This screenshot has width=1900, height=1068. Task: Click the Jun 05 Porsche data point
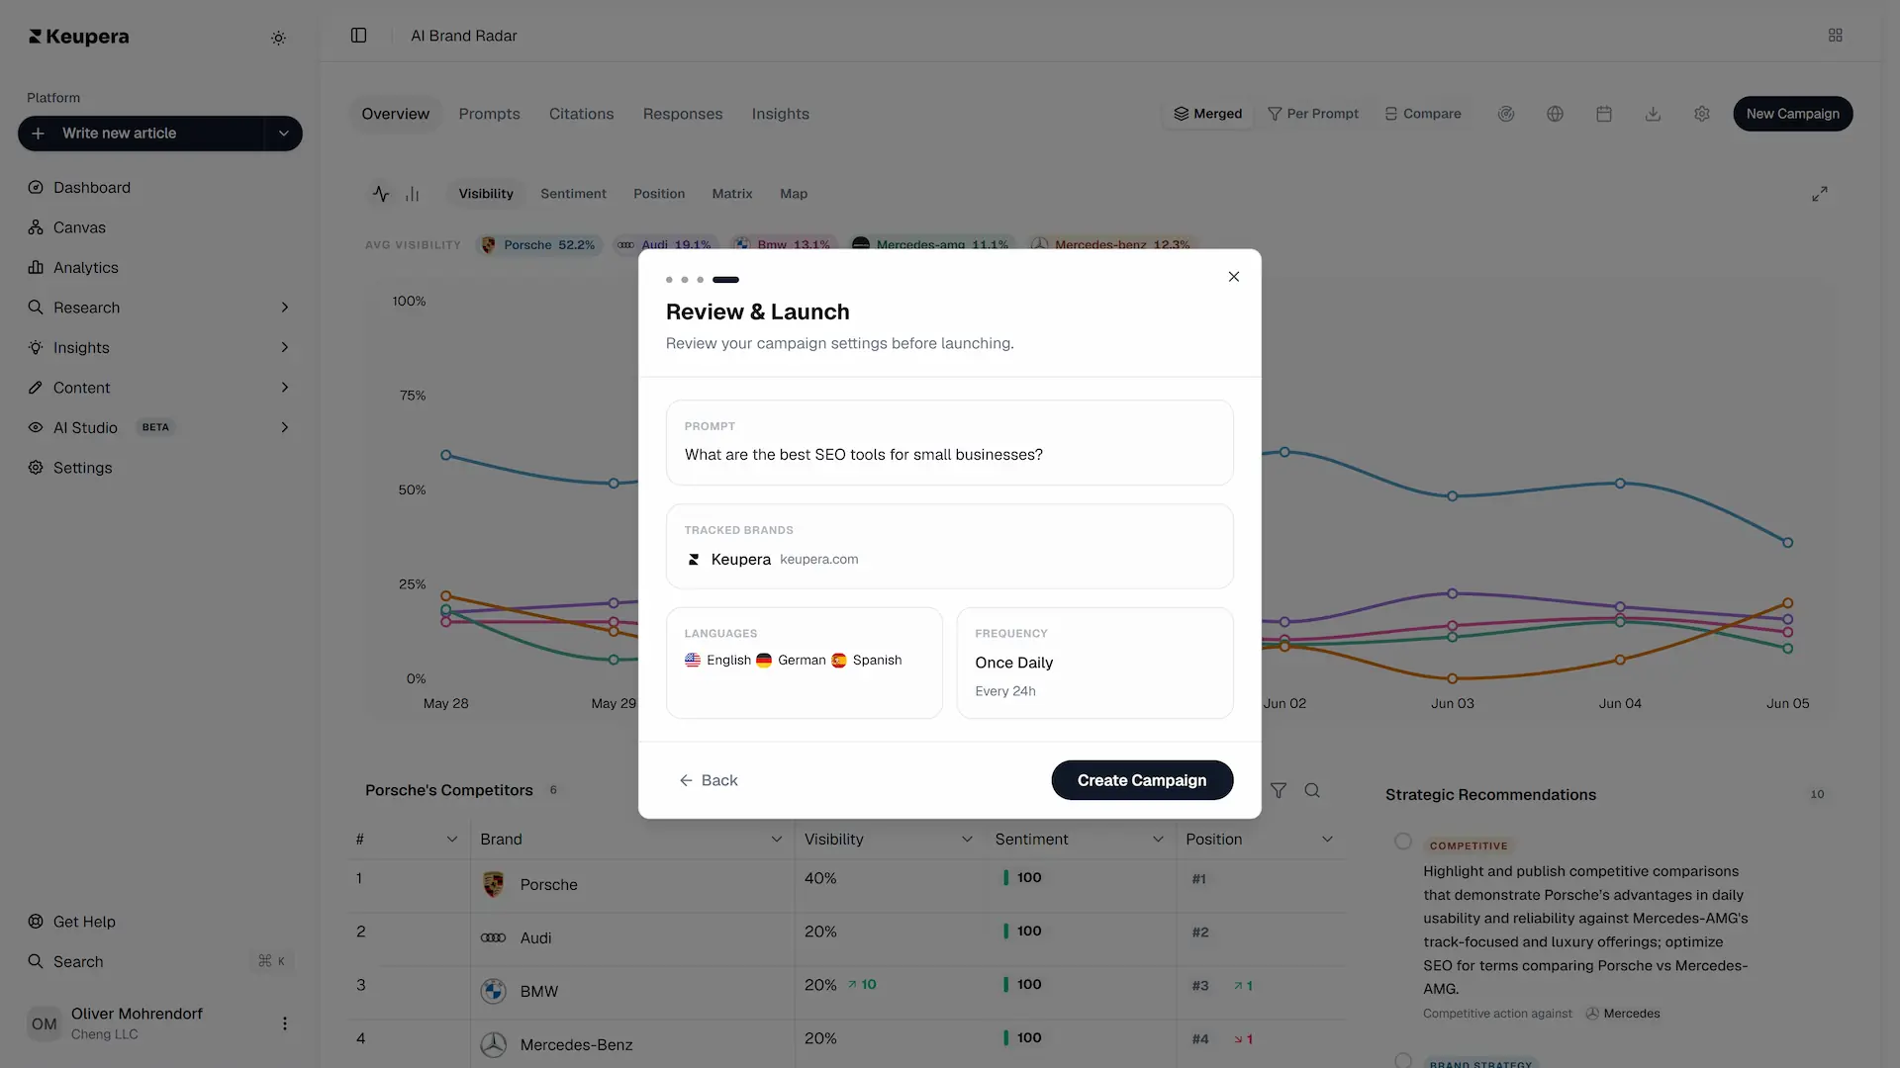[x=1787, y=543]
